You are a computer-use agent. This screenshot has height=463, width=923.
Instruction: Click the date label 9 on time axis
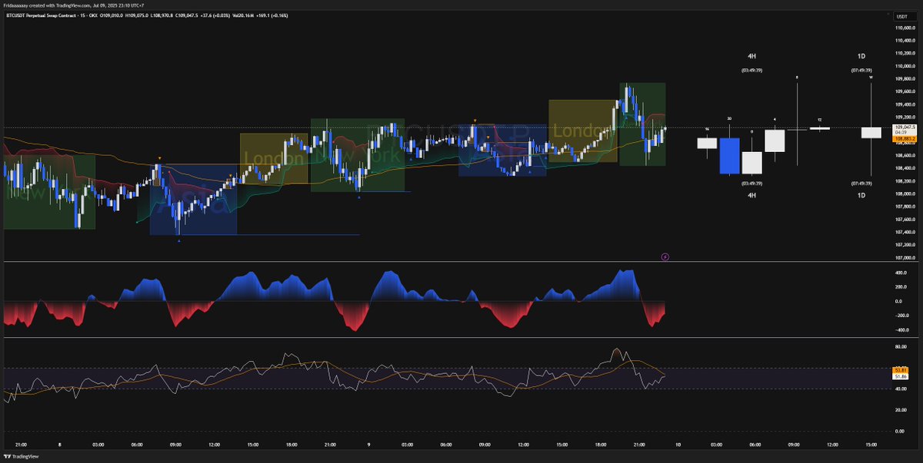point(368,445)
